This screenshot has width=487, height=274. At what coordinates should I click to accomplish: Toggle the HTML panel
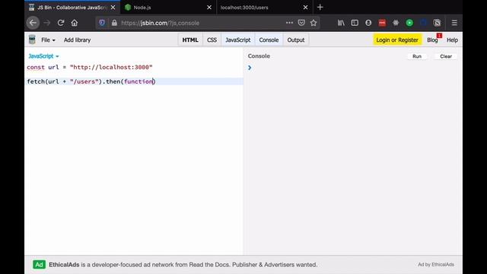coord(190,40)
